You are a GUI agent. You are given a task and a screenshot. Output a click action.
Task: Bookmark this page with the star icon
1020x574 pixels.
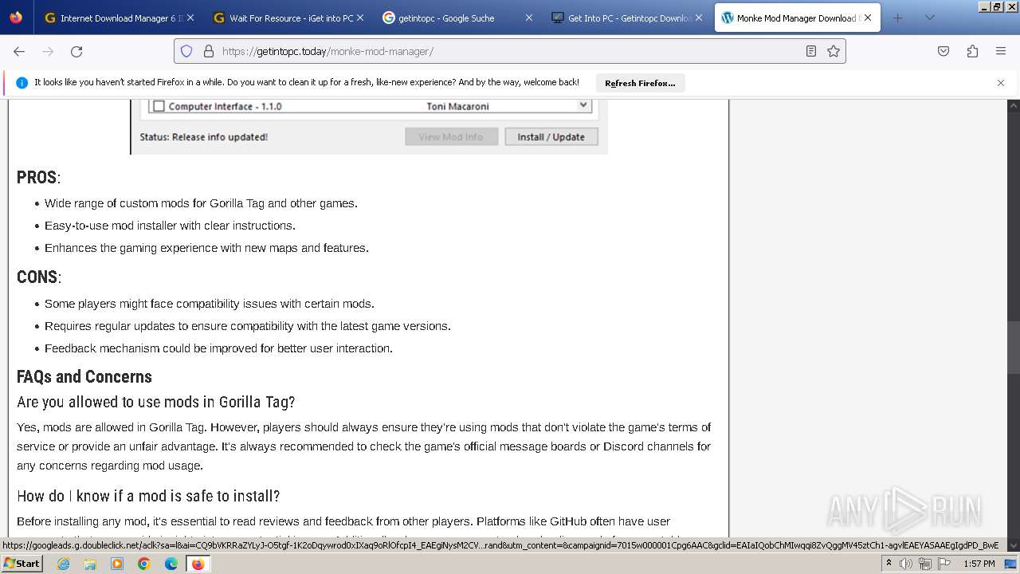pos(834,51)
